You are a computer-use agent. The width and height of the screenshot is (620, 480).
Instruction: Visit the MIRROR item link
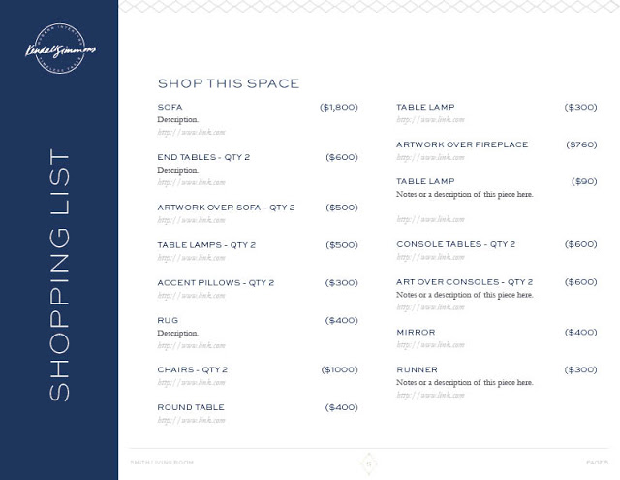tap(430, 345)
